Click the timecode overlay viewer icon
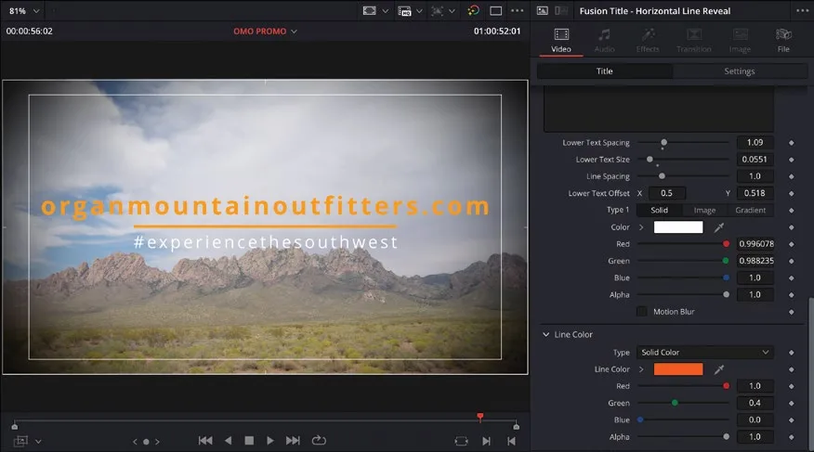 pos(404,11)
